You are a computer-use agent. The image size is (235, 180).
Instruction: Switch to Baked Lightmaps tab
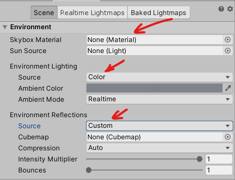click(159, 12)
